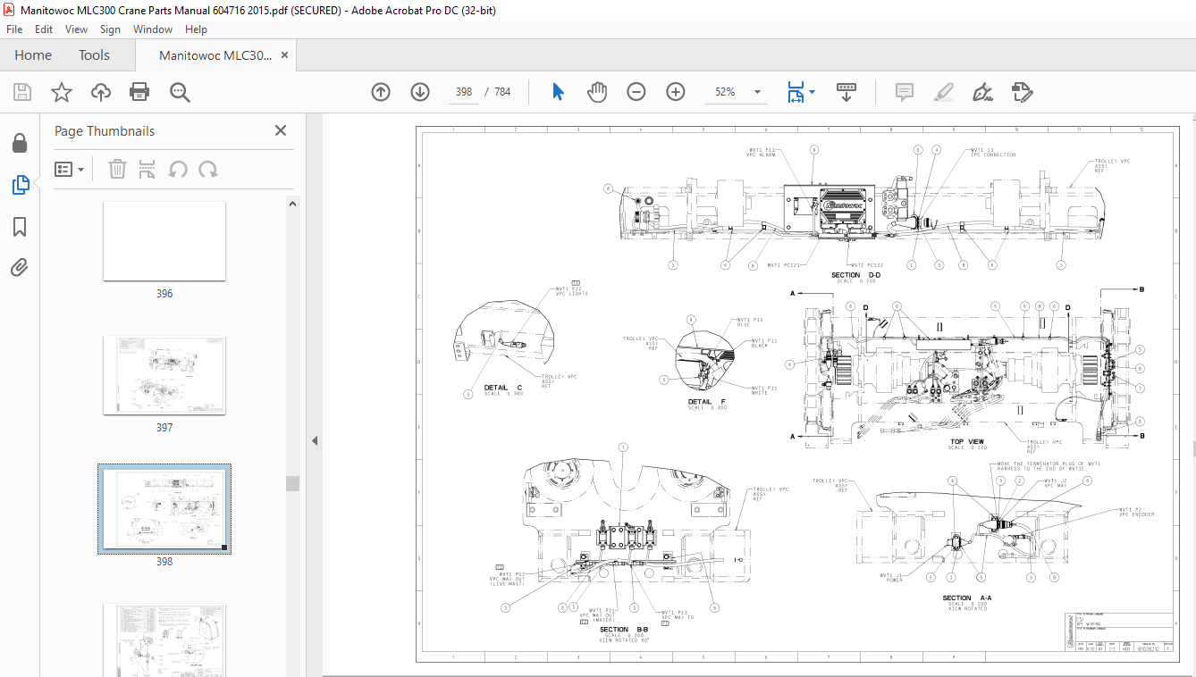The image size is (1196, 677).
Task: Open the attachments paperclip sidebar icon
Action: coord(20,267)
